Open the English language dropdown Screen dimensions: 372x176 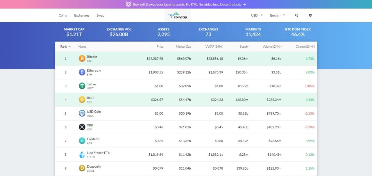point(278,15)
